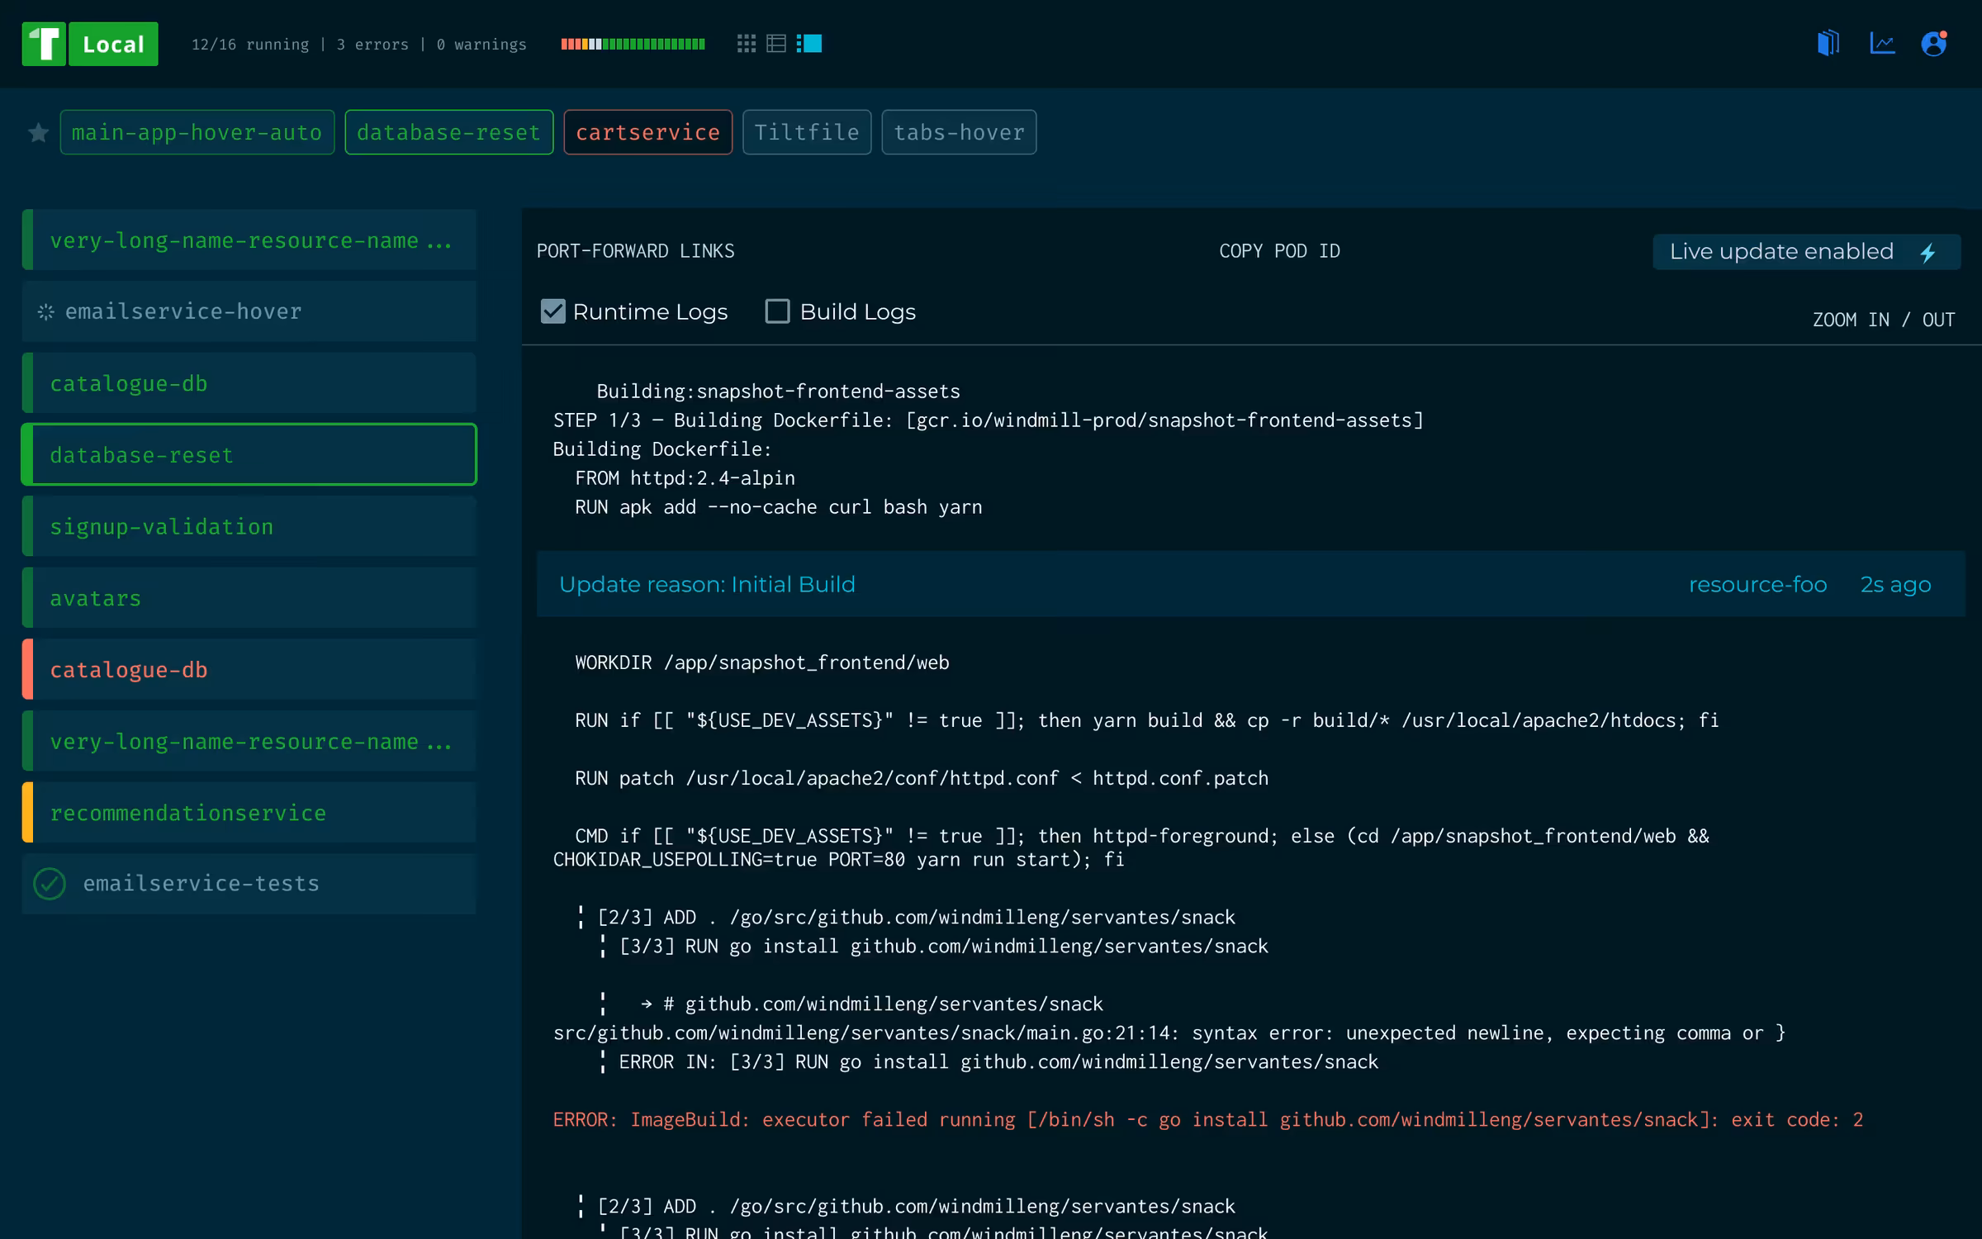Screen dimensions: 1982x1239
Task: Switch to the database-reset tab
Action: click(449, 132)
